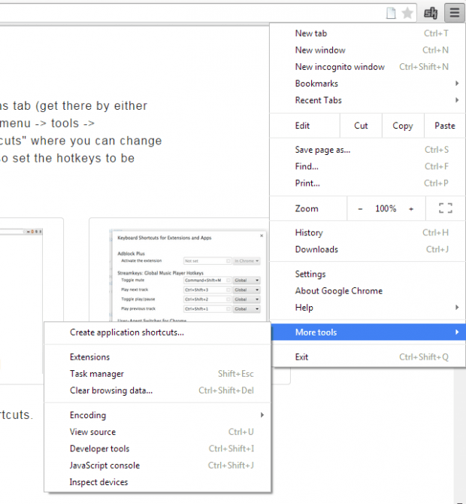
Task: Click the Cut button in Edit row
Action: (361, 126)
